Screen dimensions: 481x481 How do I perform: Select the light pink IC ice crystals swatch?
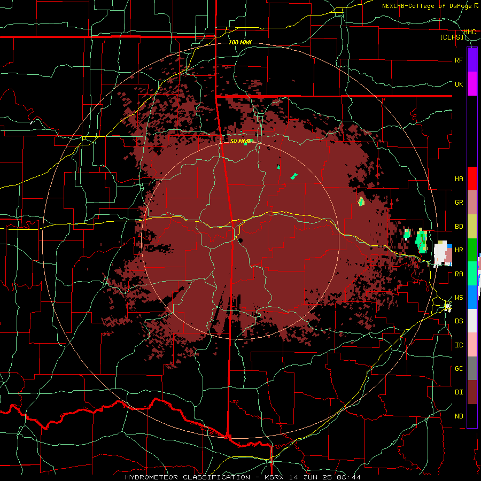click(x=472, y=345)
